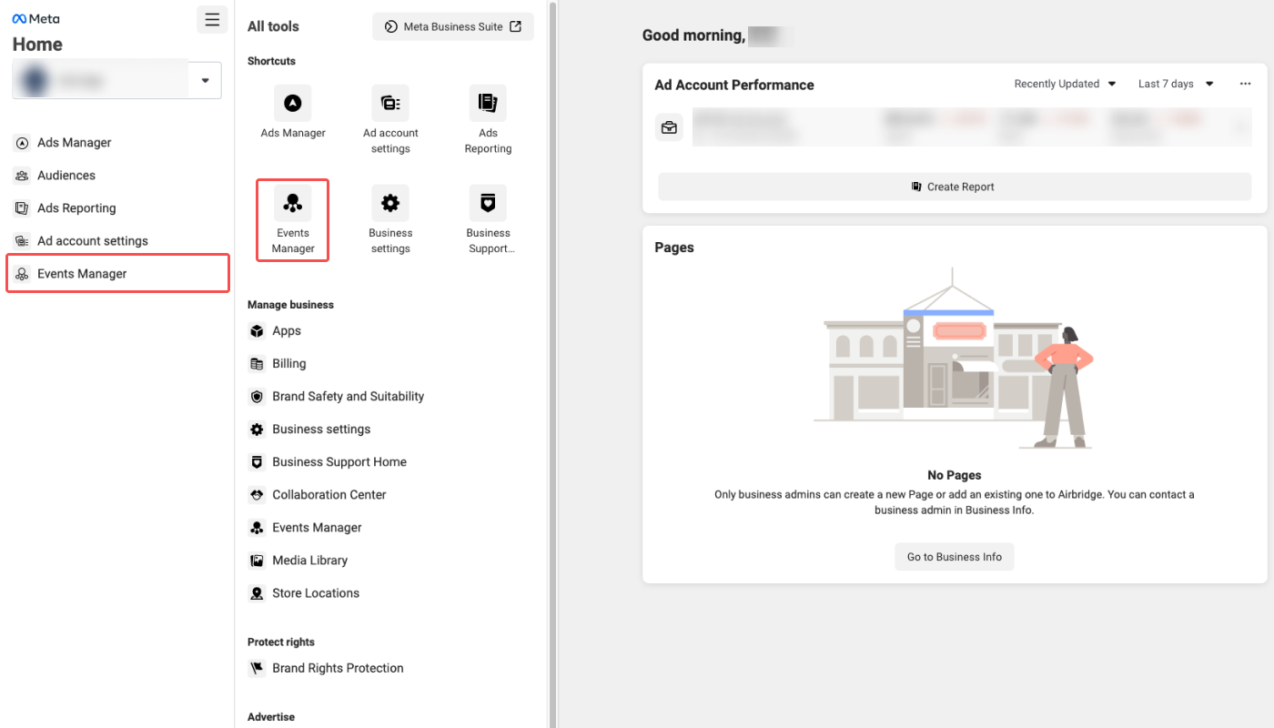Image resolution: width=1274 pixels, height=728 pixels.
Task: Click the Manage business section label
Action: pyautogui.click(x=290, y=305)
